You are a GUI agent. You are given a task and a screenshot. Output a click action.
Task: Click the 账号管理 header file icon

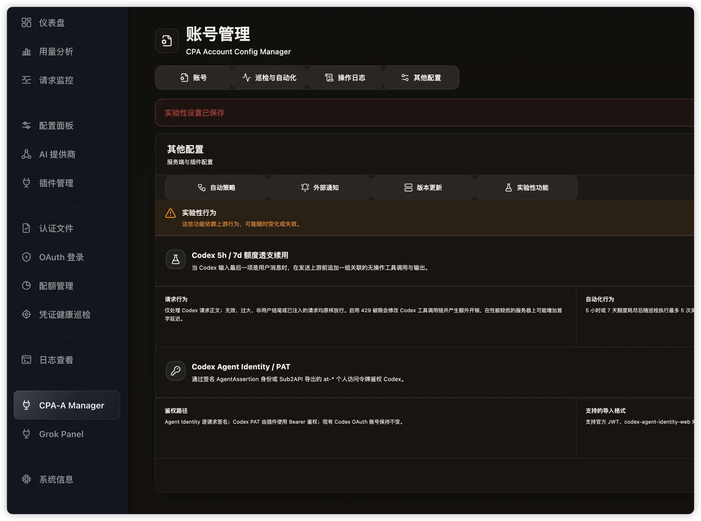[167, 41]
